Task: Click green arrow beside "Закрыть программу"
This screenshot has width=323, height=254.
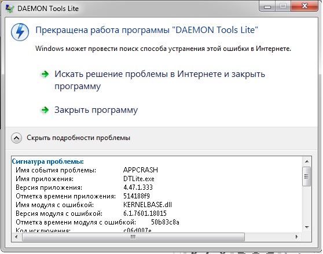Action: [x=45, y=110]
